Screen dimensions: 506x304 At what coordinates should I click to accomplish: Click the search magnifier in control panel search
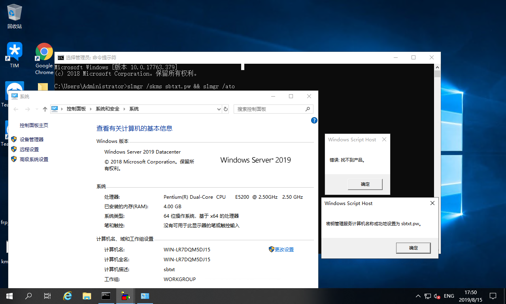pos(308,109)
